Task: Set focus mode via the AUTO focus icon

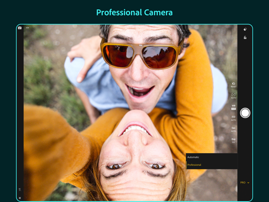Action: tap(233, 96)
